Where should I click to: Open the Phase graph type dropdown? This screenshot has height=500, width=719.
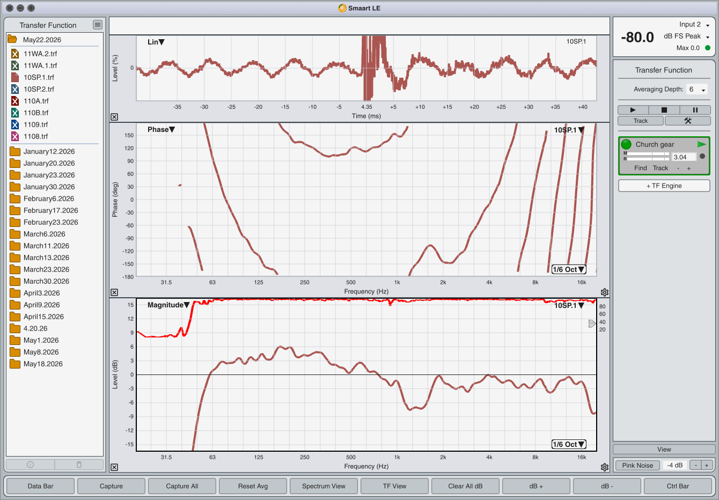pyautogui.click(x=162, y=129)
